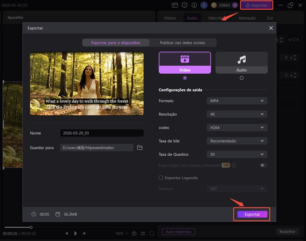Click the top Exportar button in title bar
Image resolution: width=306 pixels, height=241 pixels.
pyautogui.click(x=256, y=5)
